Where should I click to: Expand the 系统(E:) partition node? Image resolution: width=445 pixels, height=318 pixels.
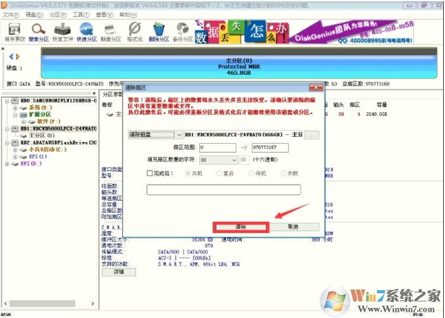coord(15,108)
